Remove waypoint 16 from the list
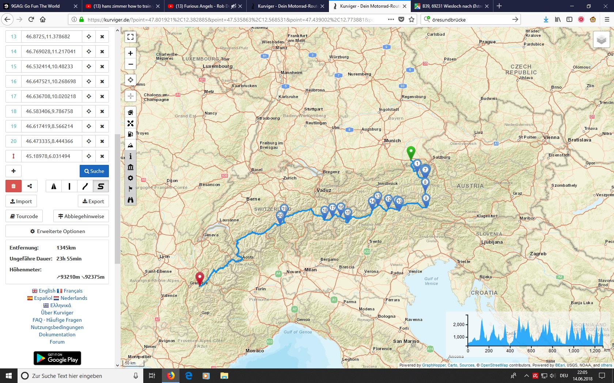The height and width of the screenshot is (383, 614). 102,81
